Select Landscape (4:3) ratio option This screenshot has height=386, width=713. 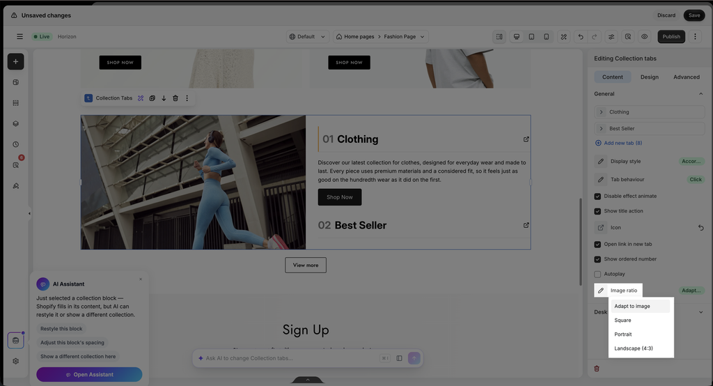(641, 348)
